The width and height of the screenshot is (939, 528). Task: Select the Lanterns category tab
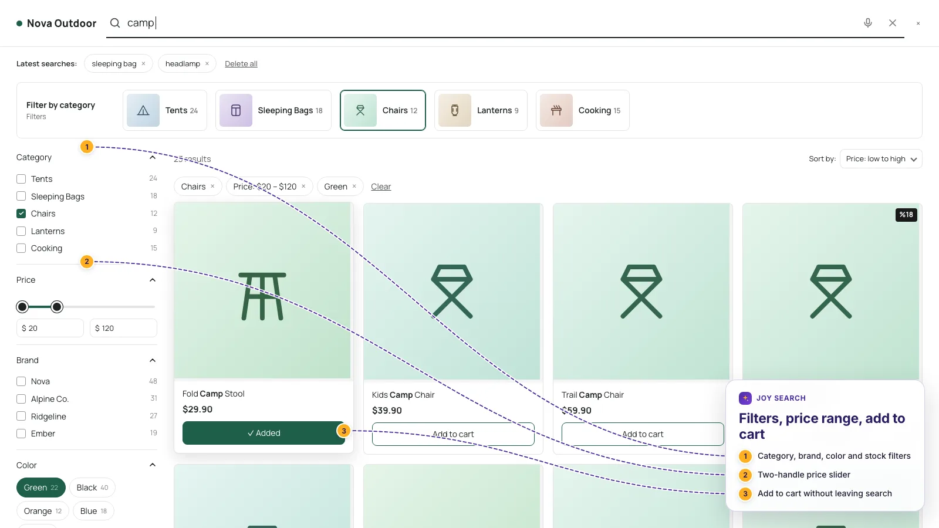(481, 110)
